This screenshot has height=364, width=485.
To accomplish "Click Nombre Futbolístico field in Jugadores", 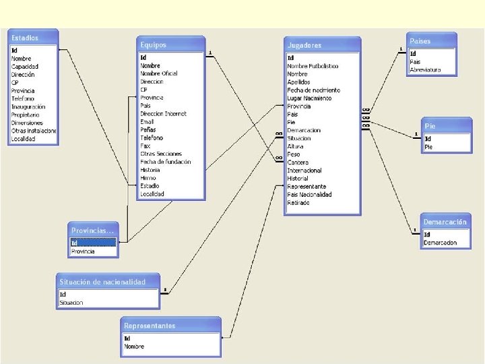I will [x=313, y=66].
